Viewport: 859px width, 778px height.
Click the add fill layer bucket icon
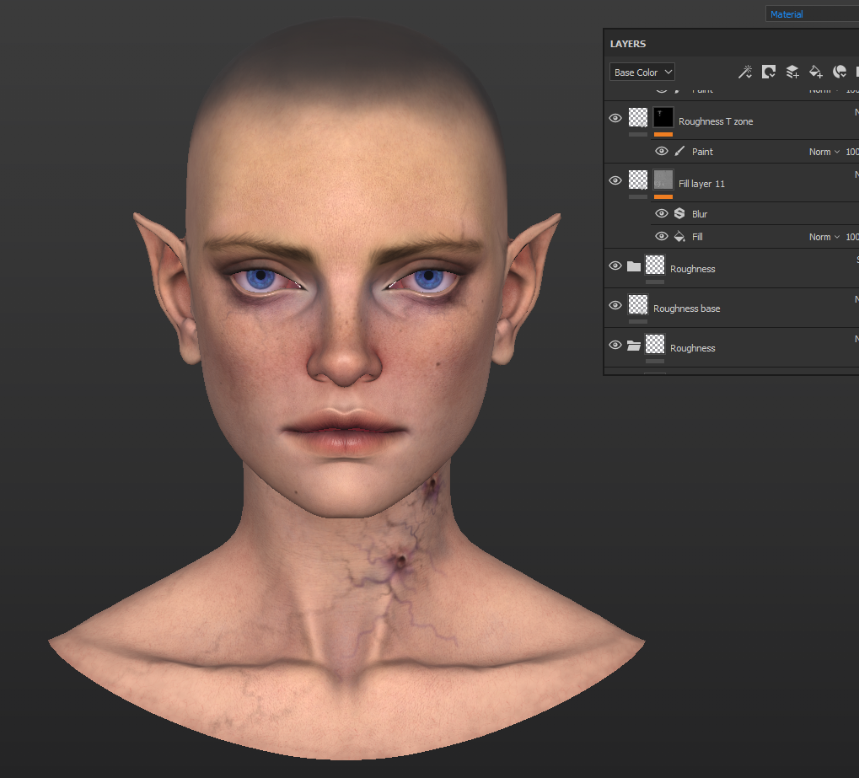pyautogui.click(x=816, y=72)
